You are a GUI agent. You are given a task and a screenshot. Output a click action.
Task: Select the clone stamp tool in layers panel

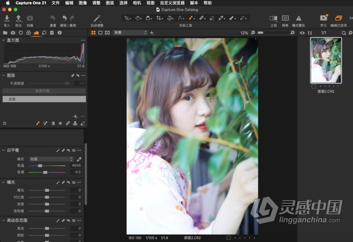[75, 123]
